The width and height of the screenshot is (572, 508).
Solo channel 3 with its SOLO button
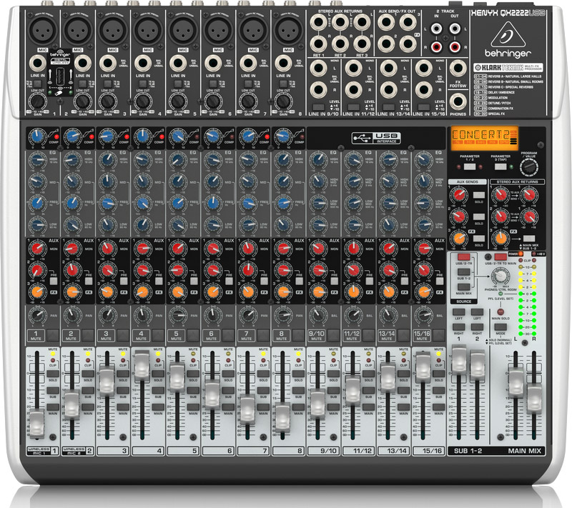click(123, 374)
